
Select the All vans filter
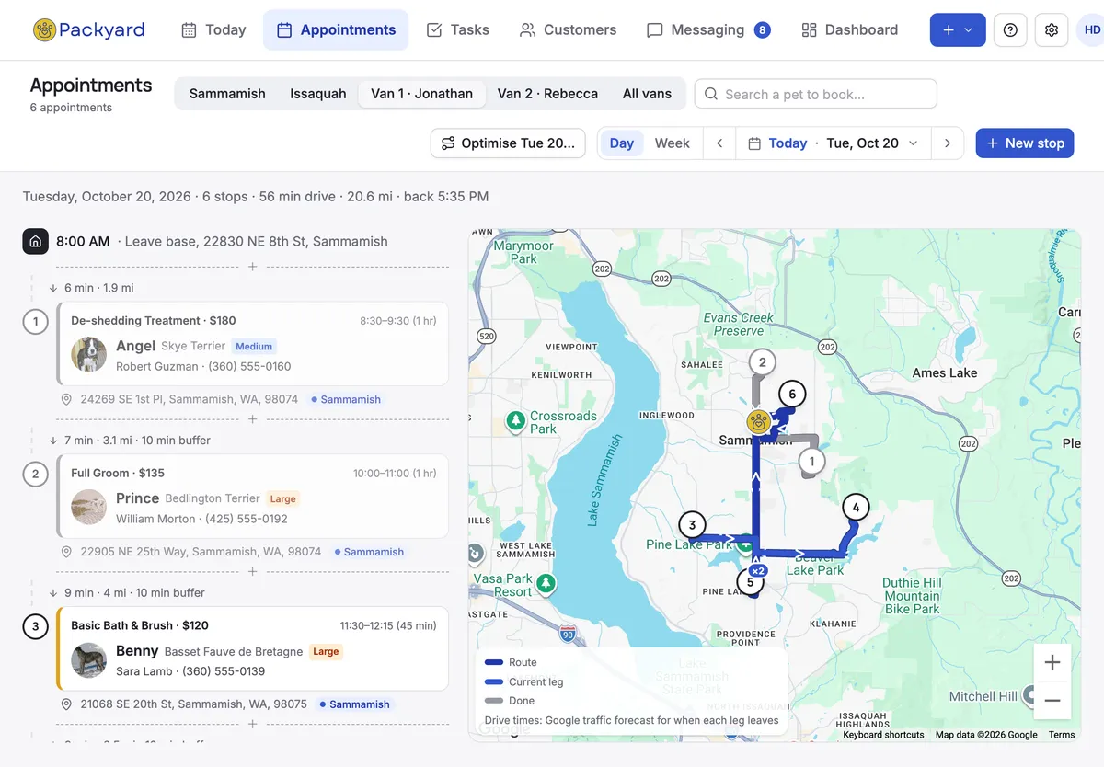[647, 94]
